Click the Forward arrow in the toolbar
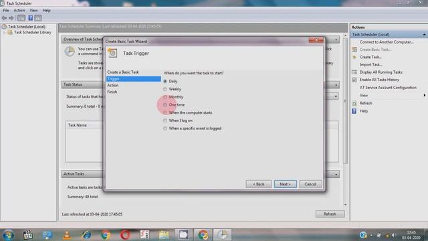 11,18
